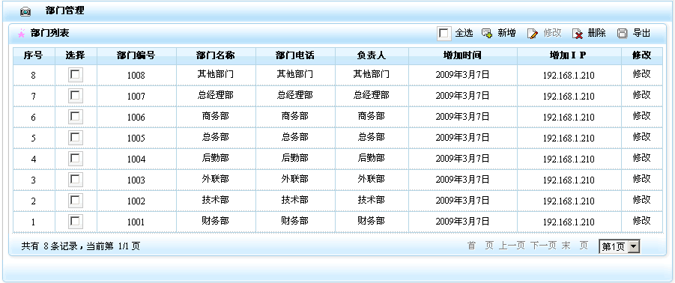Click the 序号 column header
675x283 pixels.
coord(33,55)
